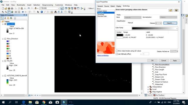Viewport: 188px width, 105px height.
Task: Click white symbol swatch for 25,000 - 6,744,667
Action: click(120, 37)
